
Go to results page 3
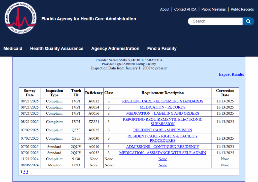click(x=27, y=172)
